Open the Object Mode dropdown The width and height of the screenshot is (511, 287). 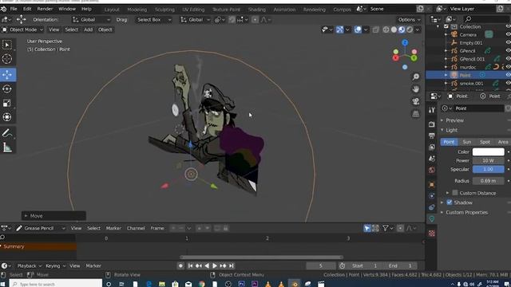(x=23, y=29)
